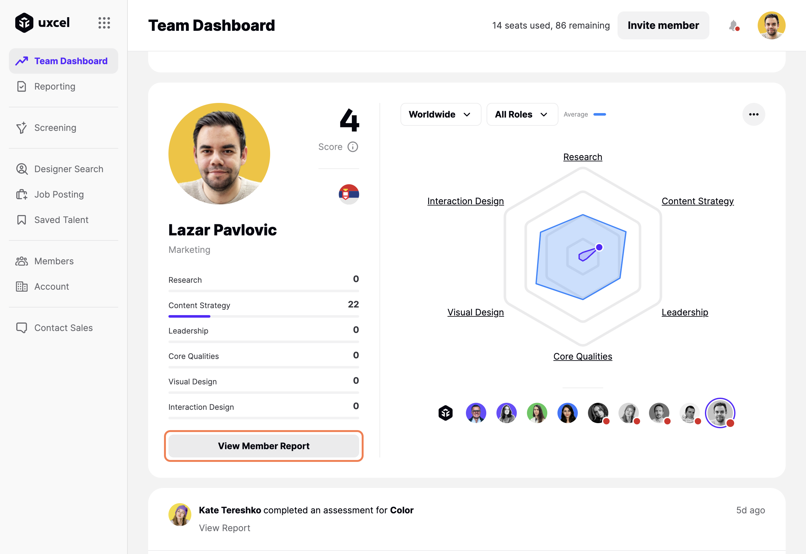Click the Members people icon
This screenshot has width=806, height=554.
pyautogui.click(x=22, y=261)
